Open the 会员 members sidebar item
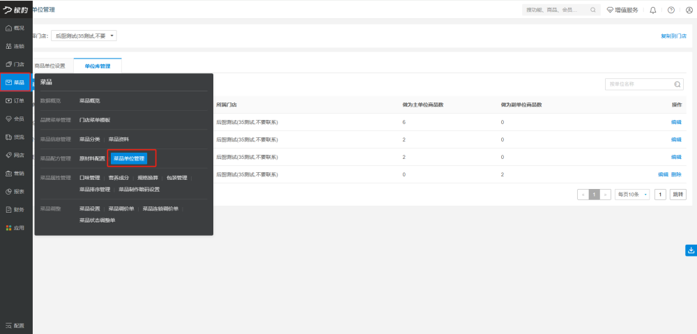 click(15, 119)
